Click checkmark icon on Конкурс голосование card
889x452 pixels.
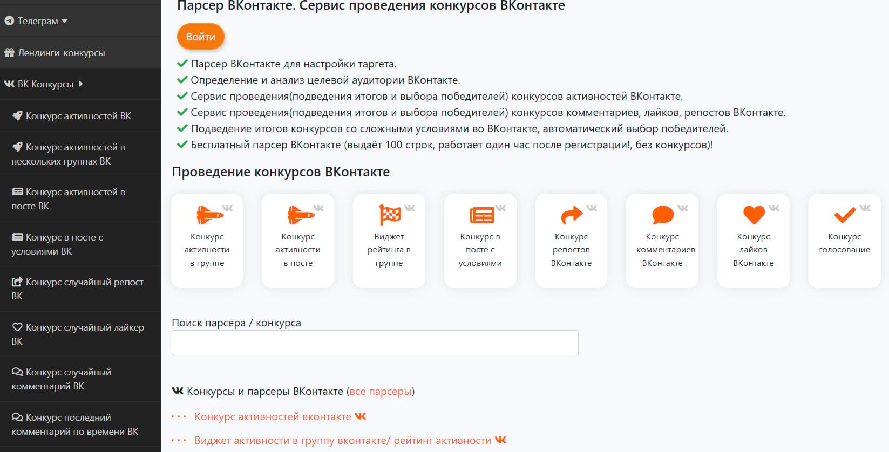pos(845,215)
